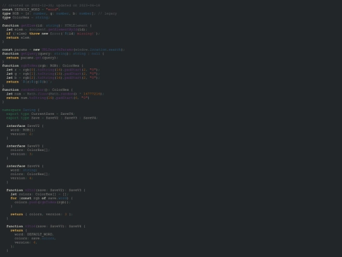Click the 'namespace Saving' line
342x257 pixels.
click(21, 110)
